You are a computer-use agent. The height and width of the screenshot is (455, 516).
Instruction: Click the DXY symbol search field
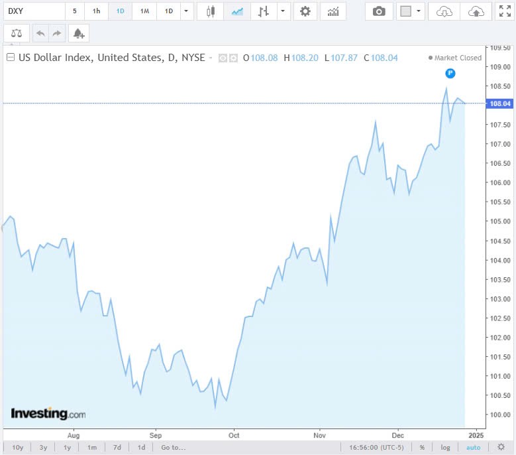[34, 11]
